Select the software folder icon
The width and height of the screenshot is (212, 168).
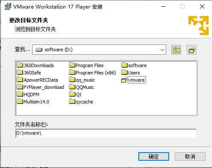point(124,65)
